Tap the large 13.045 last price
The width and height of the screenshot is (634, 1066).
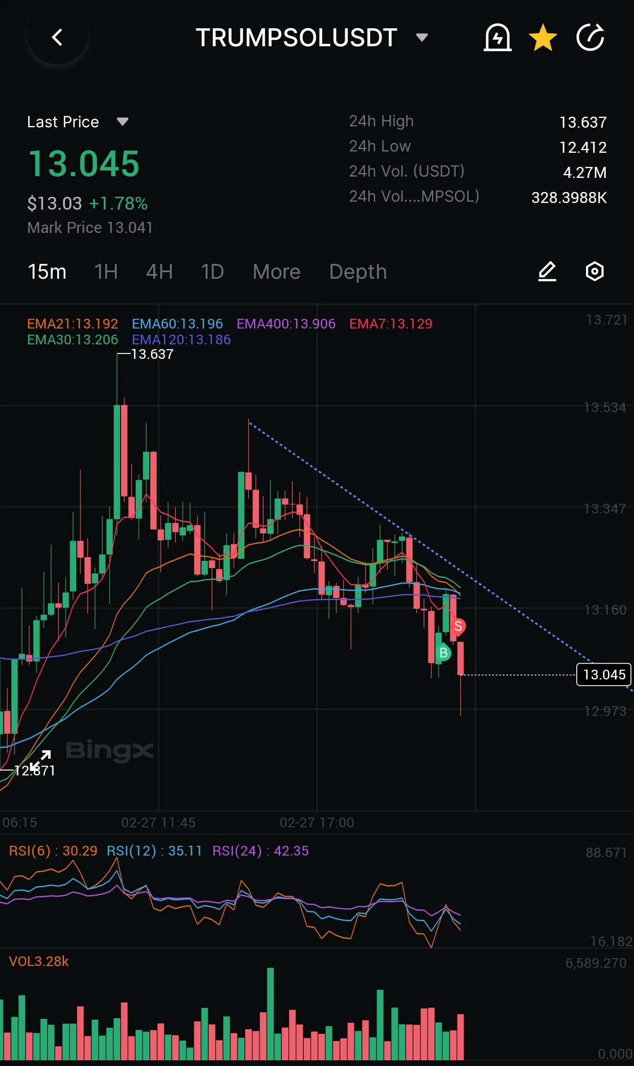84,164
